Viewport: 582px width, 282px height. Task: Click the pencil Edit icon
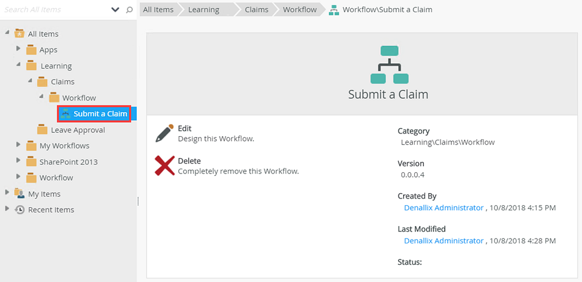[164, 133]
